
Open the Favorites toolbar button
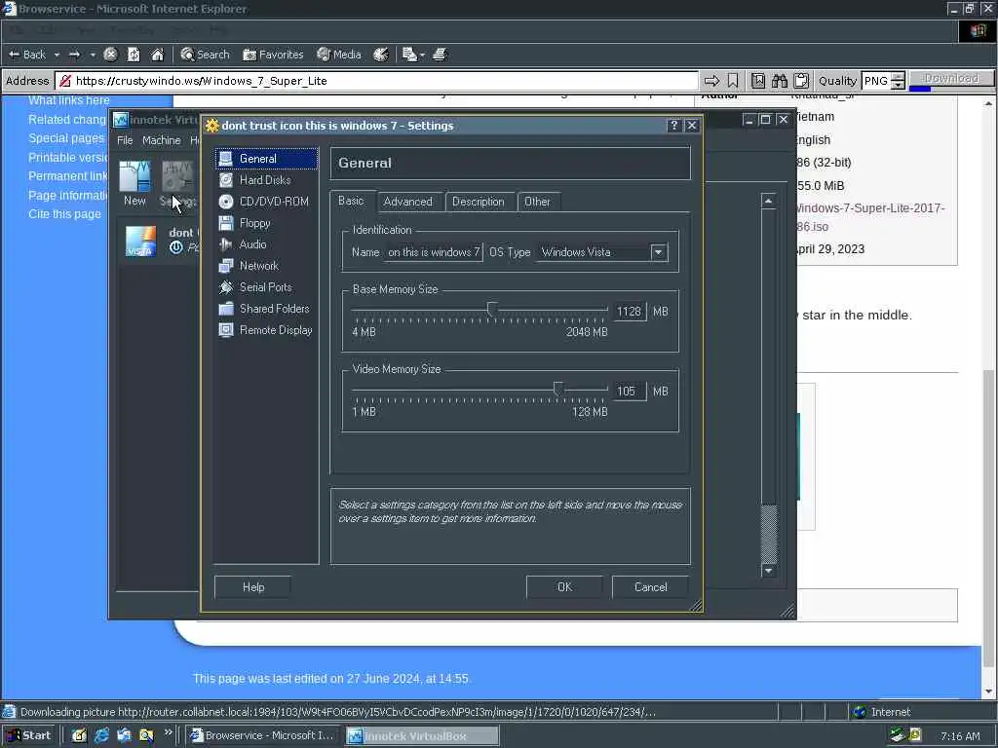tap(273, 55)
